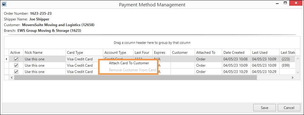304x115 pixels.
Task: Maximize the Payment Method Management window
Action: click(285, 3)
